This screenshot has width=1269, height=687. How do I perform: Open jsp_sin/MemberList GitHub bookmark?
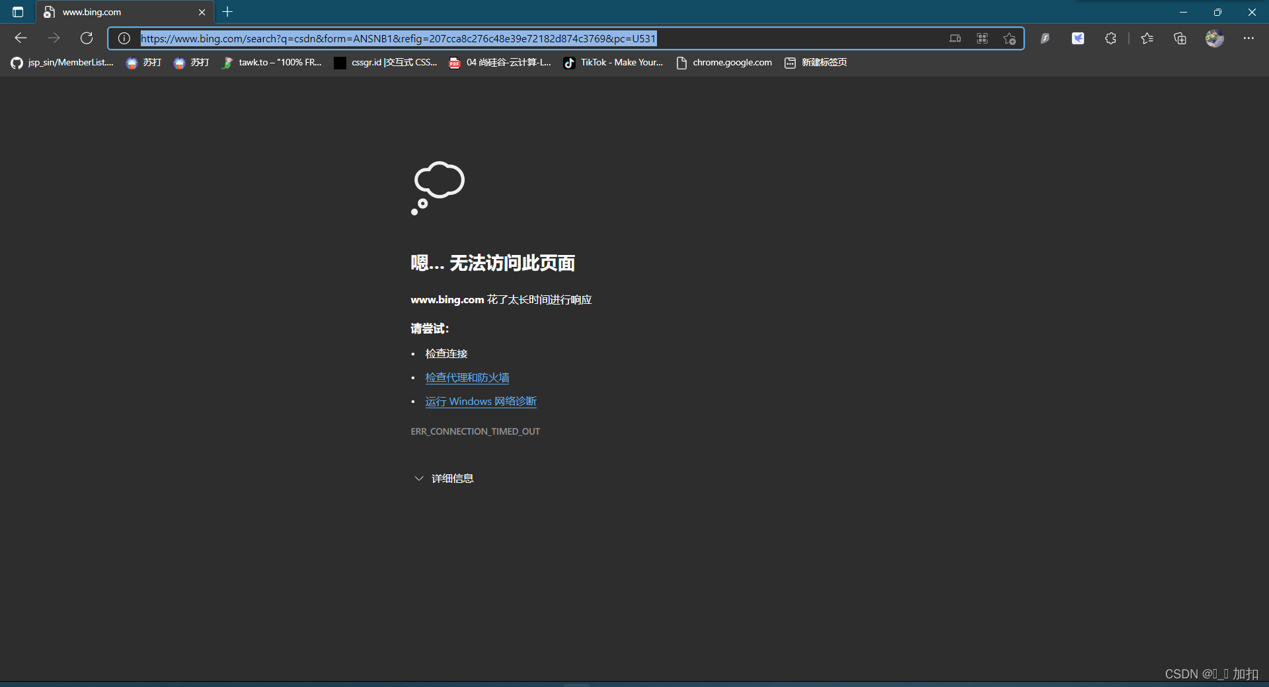coord(63,62)
